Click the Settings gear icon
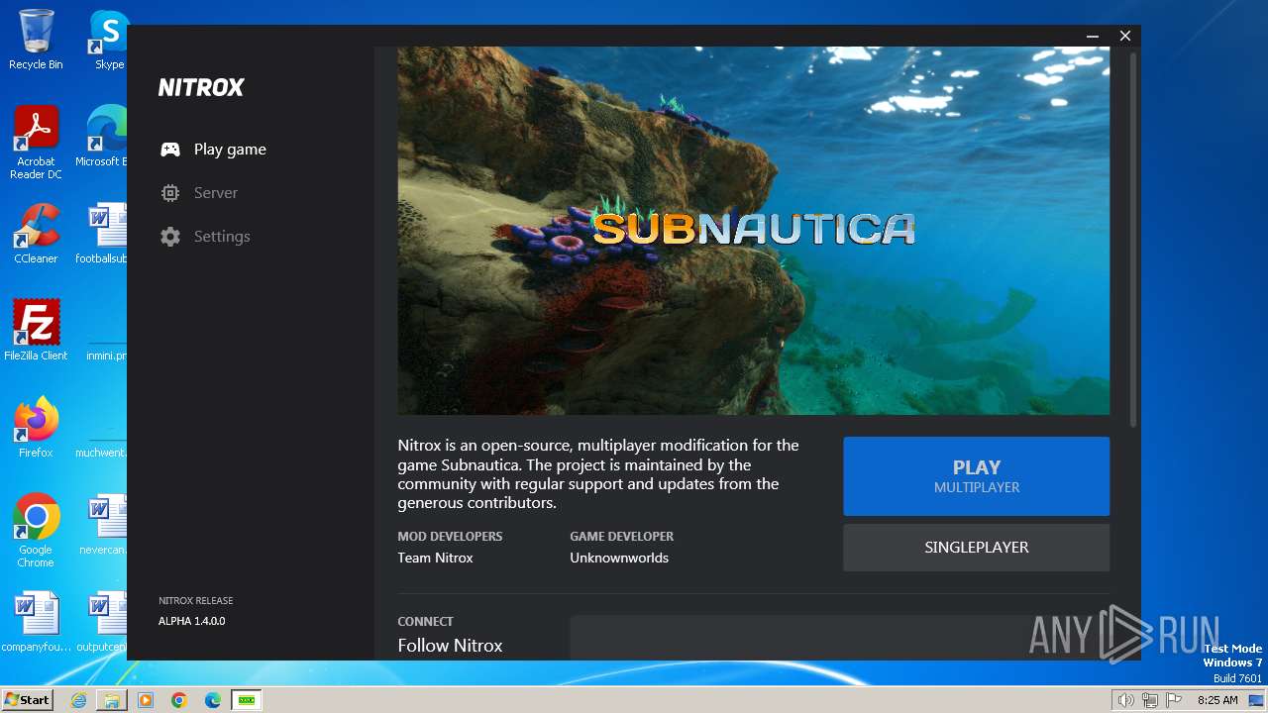 click(x=170, y=237)
